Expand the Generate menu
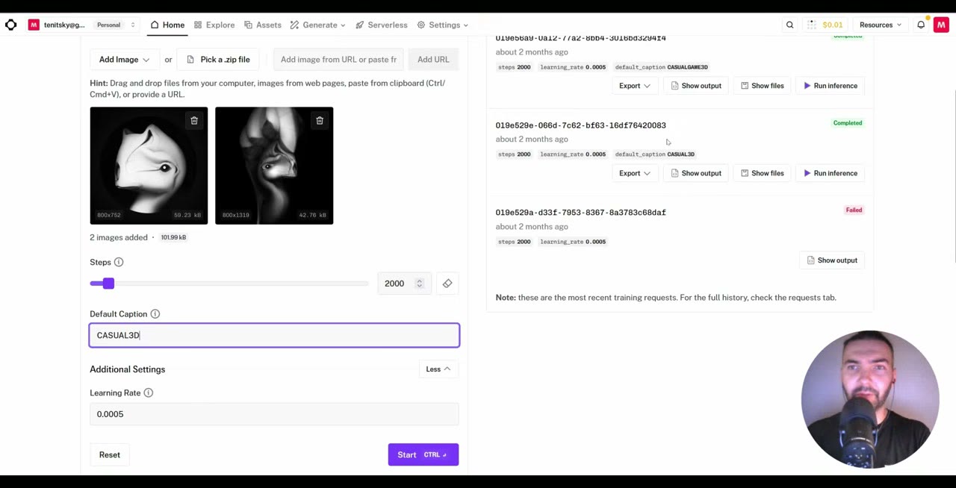This screenshot has width=956, height=488. tap(319, 25)
